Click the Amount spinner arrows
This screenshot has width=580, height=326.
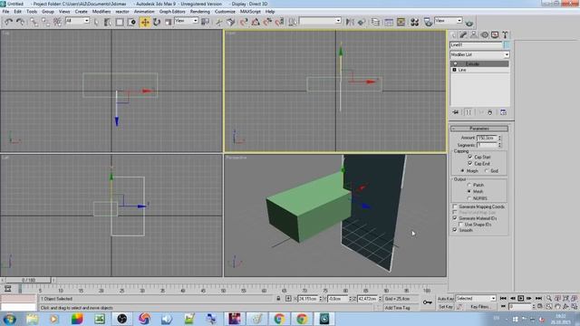coord(499,138)
